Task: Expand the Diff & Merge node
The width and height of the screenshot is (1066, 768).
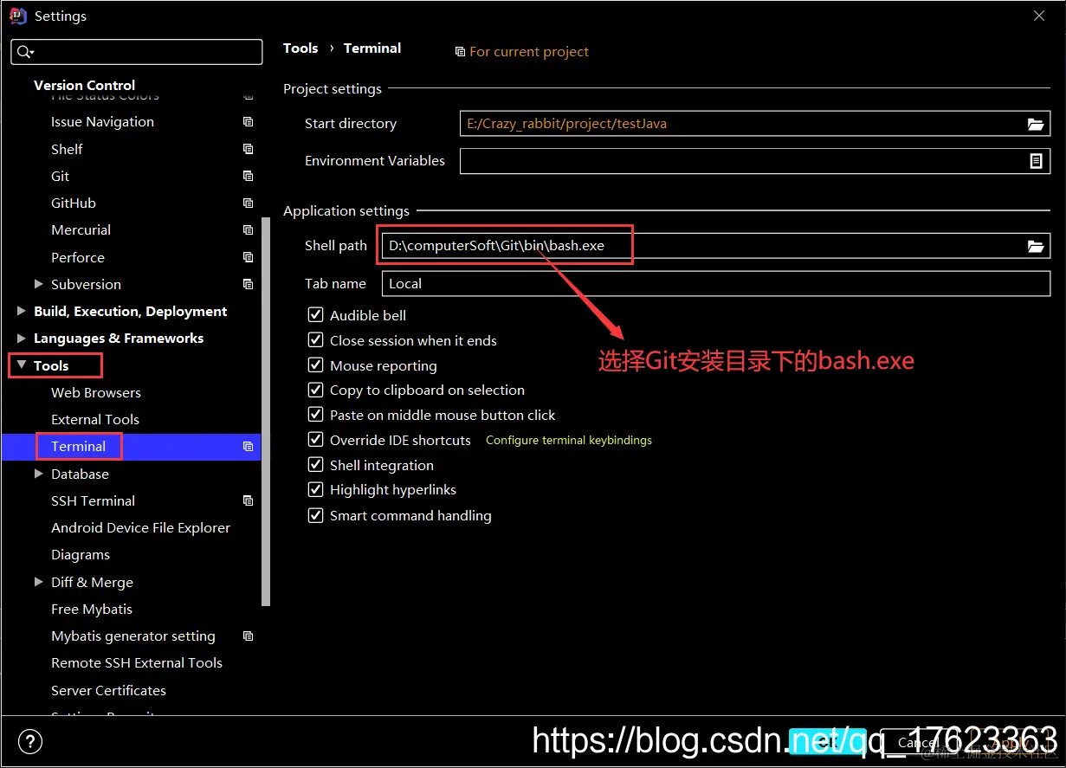Action: point(38,582)
